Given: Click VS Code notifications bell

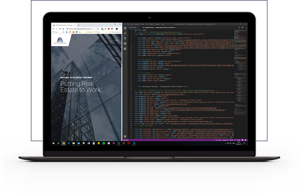Looking at the screenshot, I should [x=246, y=140].
